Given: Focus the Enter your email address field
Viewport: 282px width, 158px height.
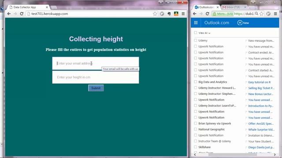Looking at the screenshot, I should point(96,63).
